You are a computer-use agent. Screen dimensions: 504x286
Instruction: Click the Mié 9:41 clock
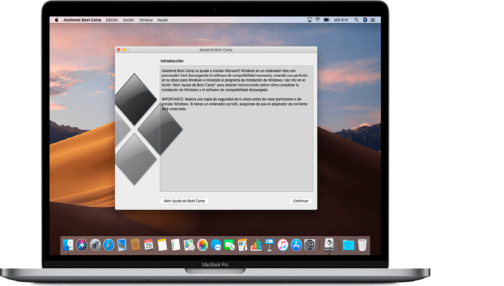pyautogui.click(x=341, y=20)
